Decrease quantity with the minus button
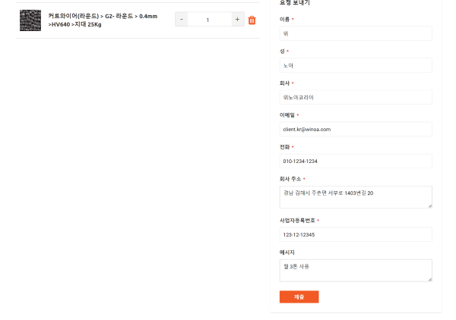 pos(182,20)
